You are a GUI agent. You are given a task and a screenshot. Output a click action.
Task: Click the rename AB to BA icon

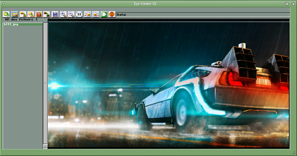coord(47,14)
